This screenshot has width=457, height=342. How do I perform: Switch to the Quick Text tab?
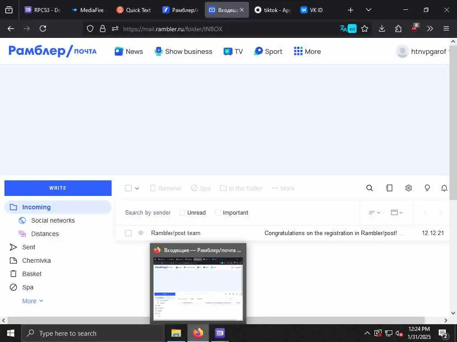point(134,10)
